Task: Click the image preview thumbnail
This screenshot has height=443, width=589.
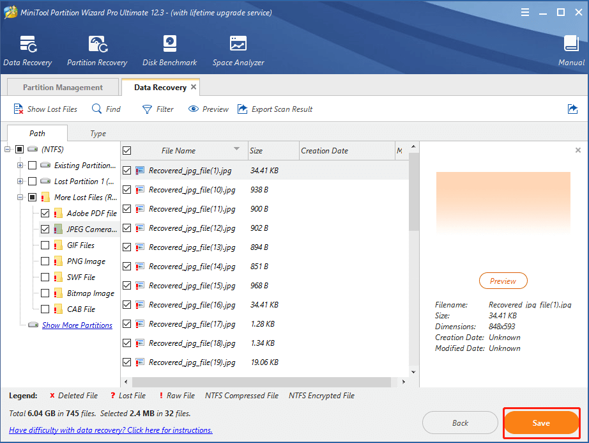Action: 503,203
